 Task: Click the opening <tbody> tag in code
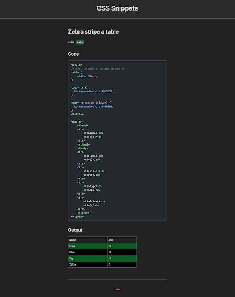[x=83, y=148]
